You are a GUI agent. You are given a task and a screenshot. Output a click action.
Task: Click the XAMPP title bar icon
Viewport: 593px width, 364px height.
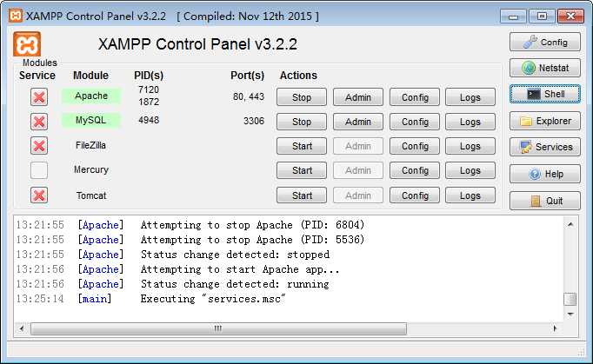16,16
